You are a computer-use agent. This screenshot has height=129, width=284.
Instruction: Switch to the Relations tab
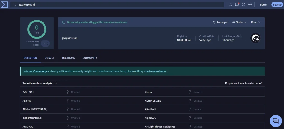(x=69, y=58)
